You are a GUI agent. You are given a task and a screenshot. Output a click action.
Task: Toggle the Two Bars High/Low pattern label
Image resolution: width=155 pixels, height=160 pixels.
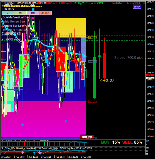click(15, 30)
